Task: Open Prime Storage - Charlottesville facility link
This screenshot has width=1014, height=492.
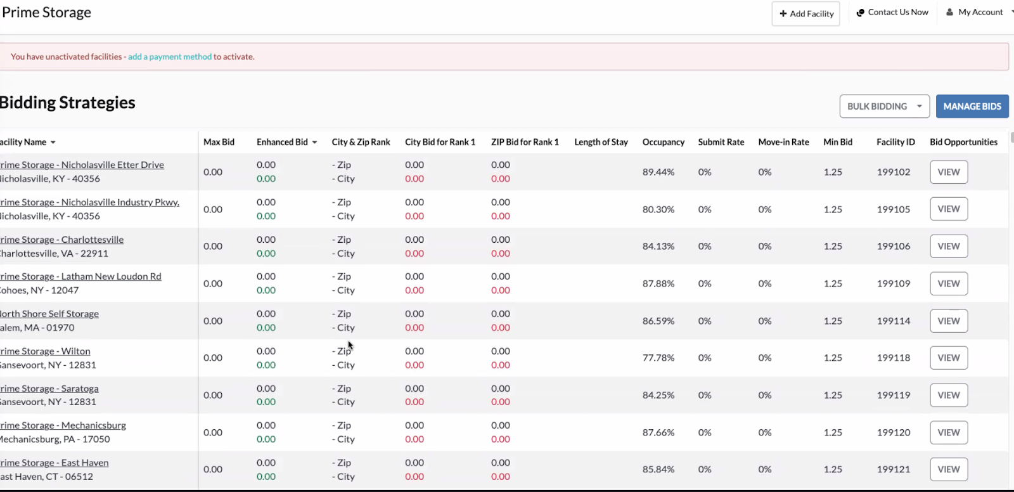Action: [61, 240]
